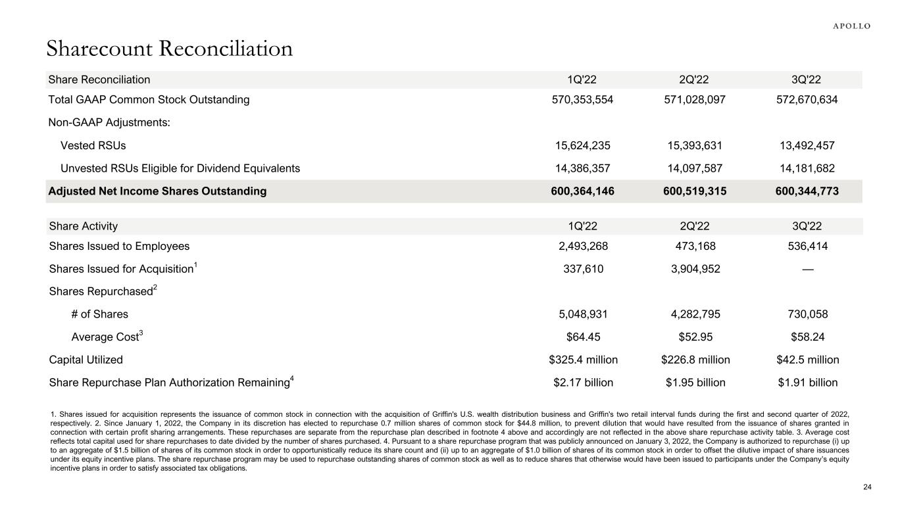Select the 2Q'22 header in Share Activity row
The width and height of the screenshot is (898, 505).
tap(695, 226)
